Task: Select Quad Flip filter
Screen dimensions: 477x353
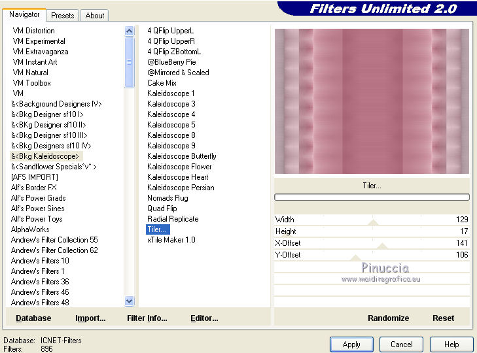Action: pyautogui.click(x=162, y=209)
